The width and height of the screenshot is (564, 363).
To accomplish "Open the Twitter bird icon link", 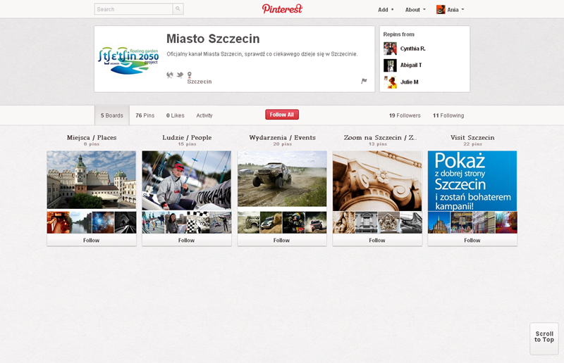I will 180,75.
